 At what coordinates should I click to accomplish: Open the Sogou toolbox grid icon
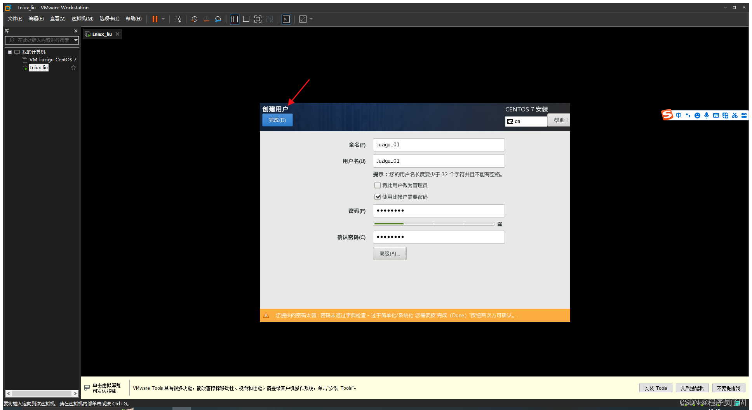pyautogui.click(x=744, y=115)
